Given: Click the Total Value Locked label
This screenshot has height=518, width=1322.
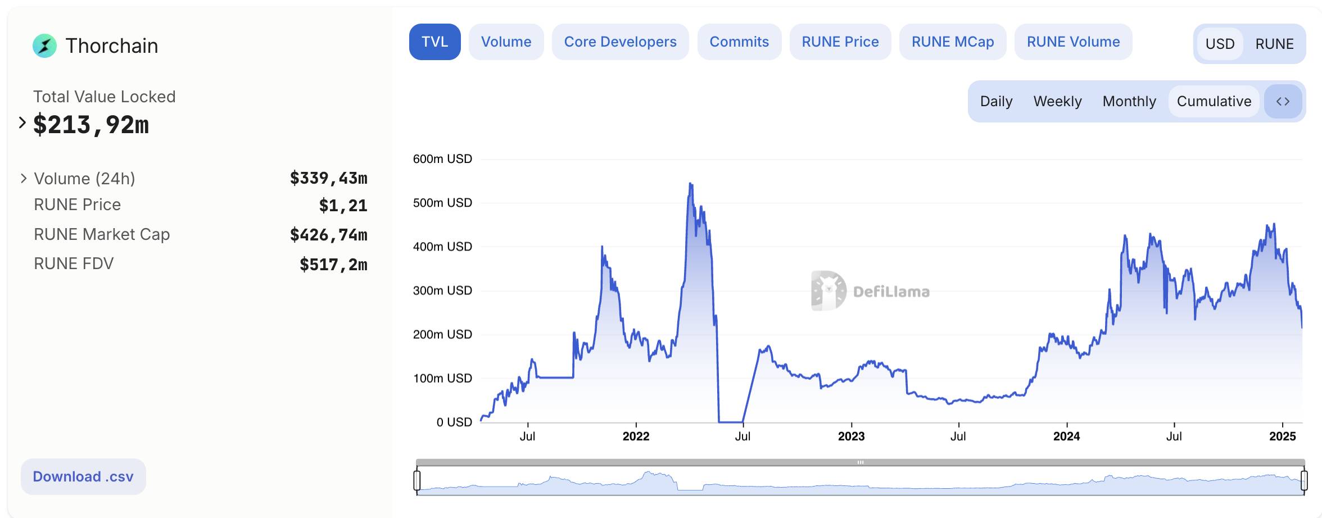Looking at the screenshot, I should pos(105,97).
